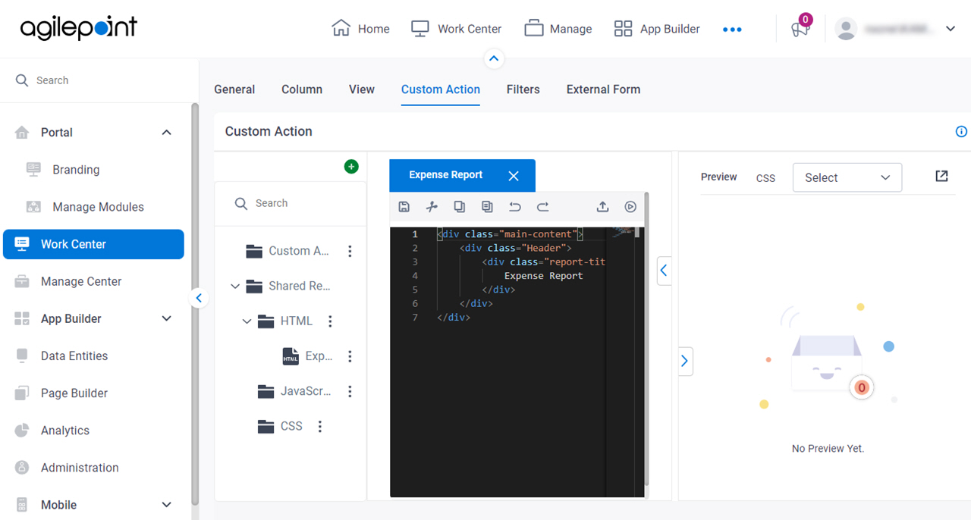Open Work Center in top navigation
Image resolution: width=971 pixels, height=520 pixels.
[x=457, y=29]
